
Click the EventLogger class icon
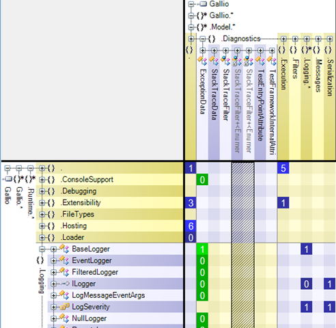(x=64, y=260)
